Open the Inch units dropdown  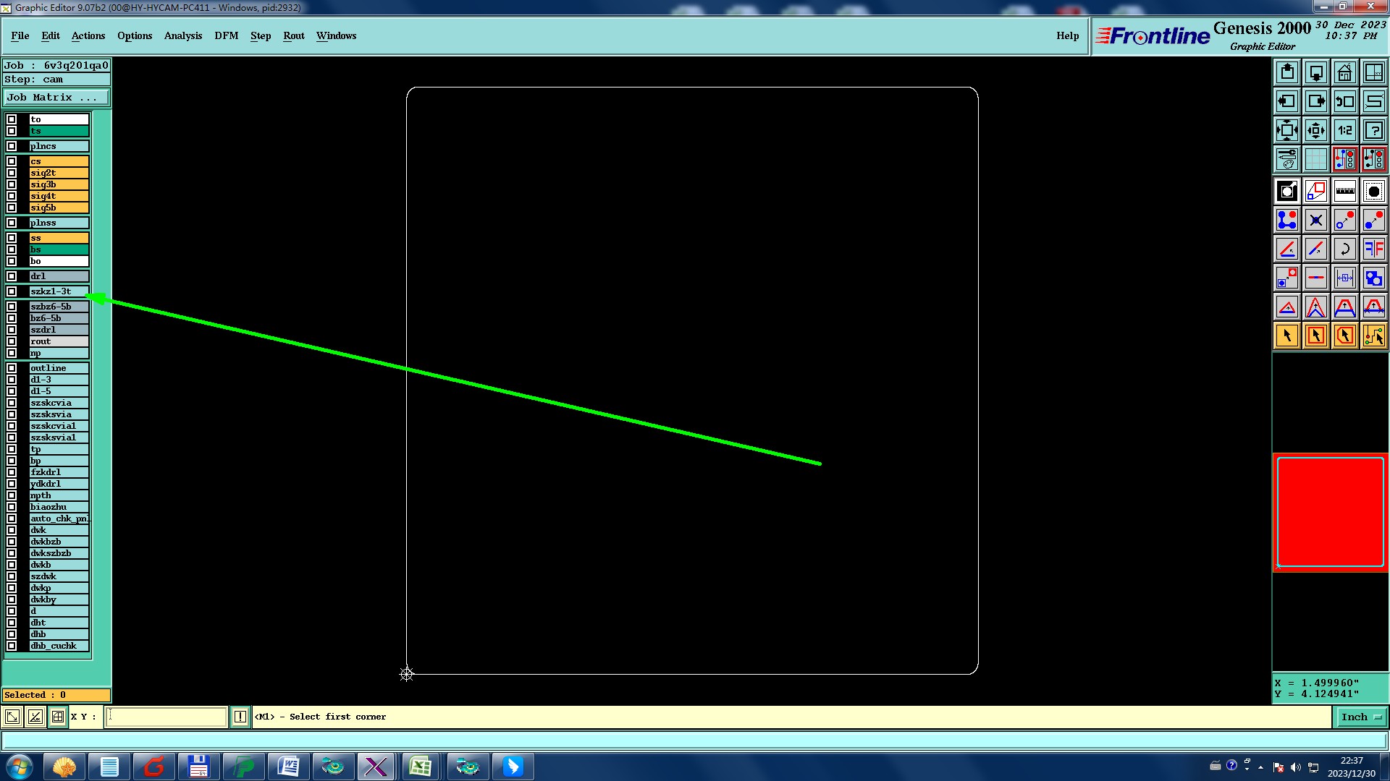tap(1361, 717)
